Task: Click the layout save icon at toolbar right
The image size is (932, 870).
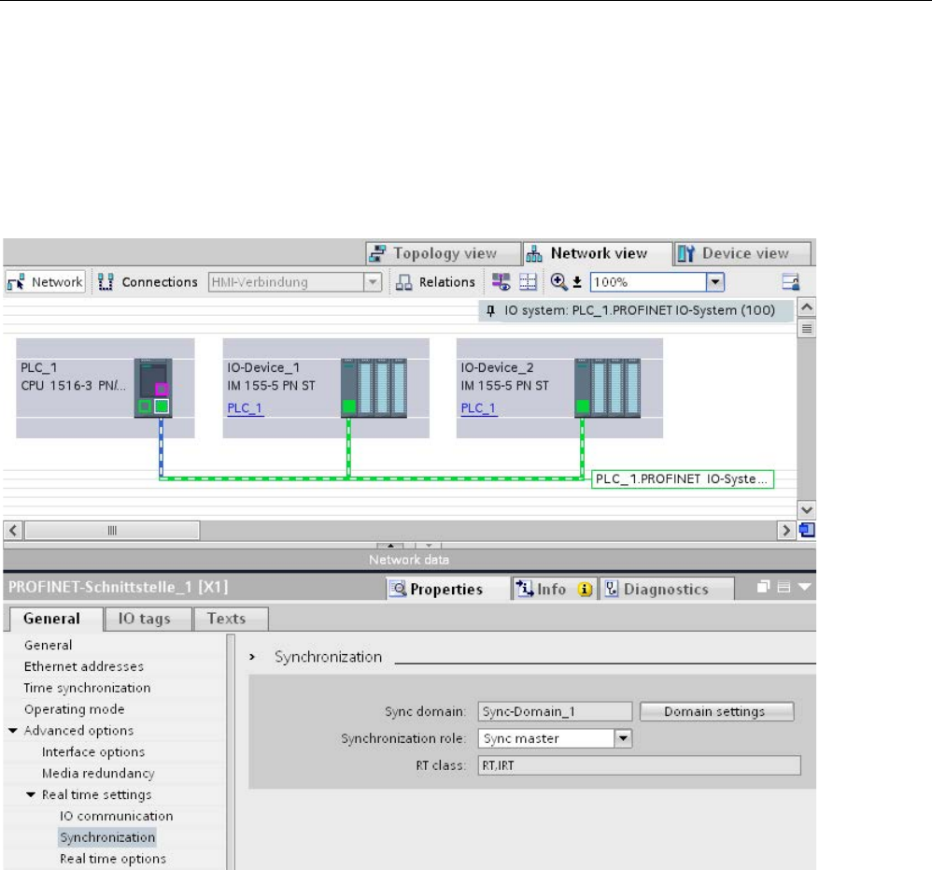Action: (791, 282)
